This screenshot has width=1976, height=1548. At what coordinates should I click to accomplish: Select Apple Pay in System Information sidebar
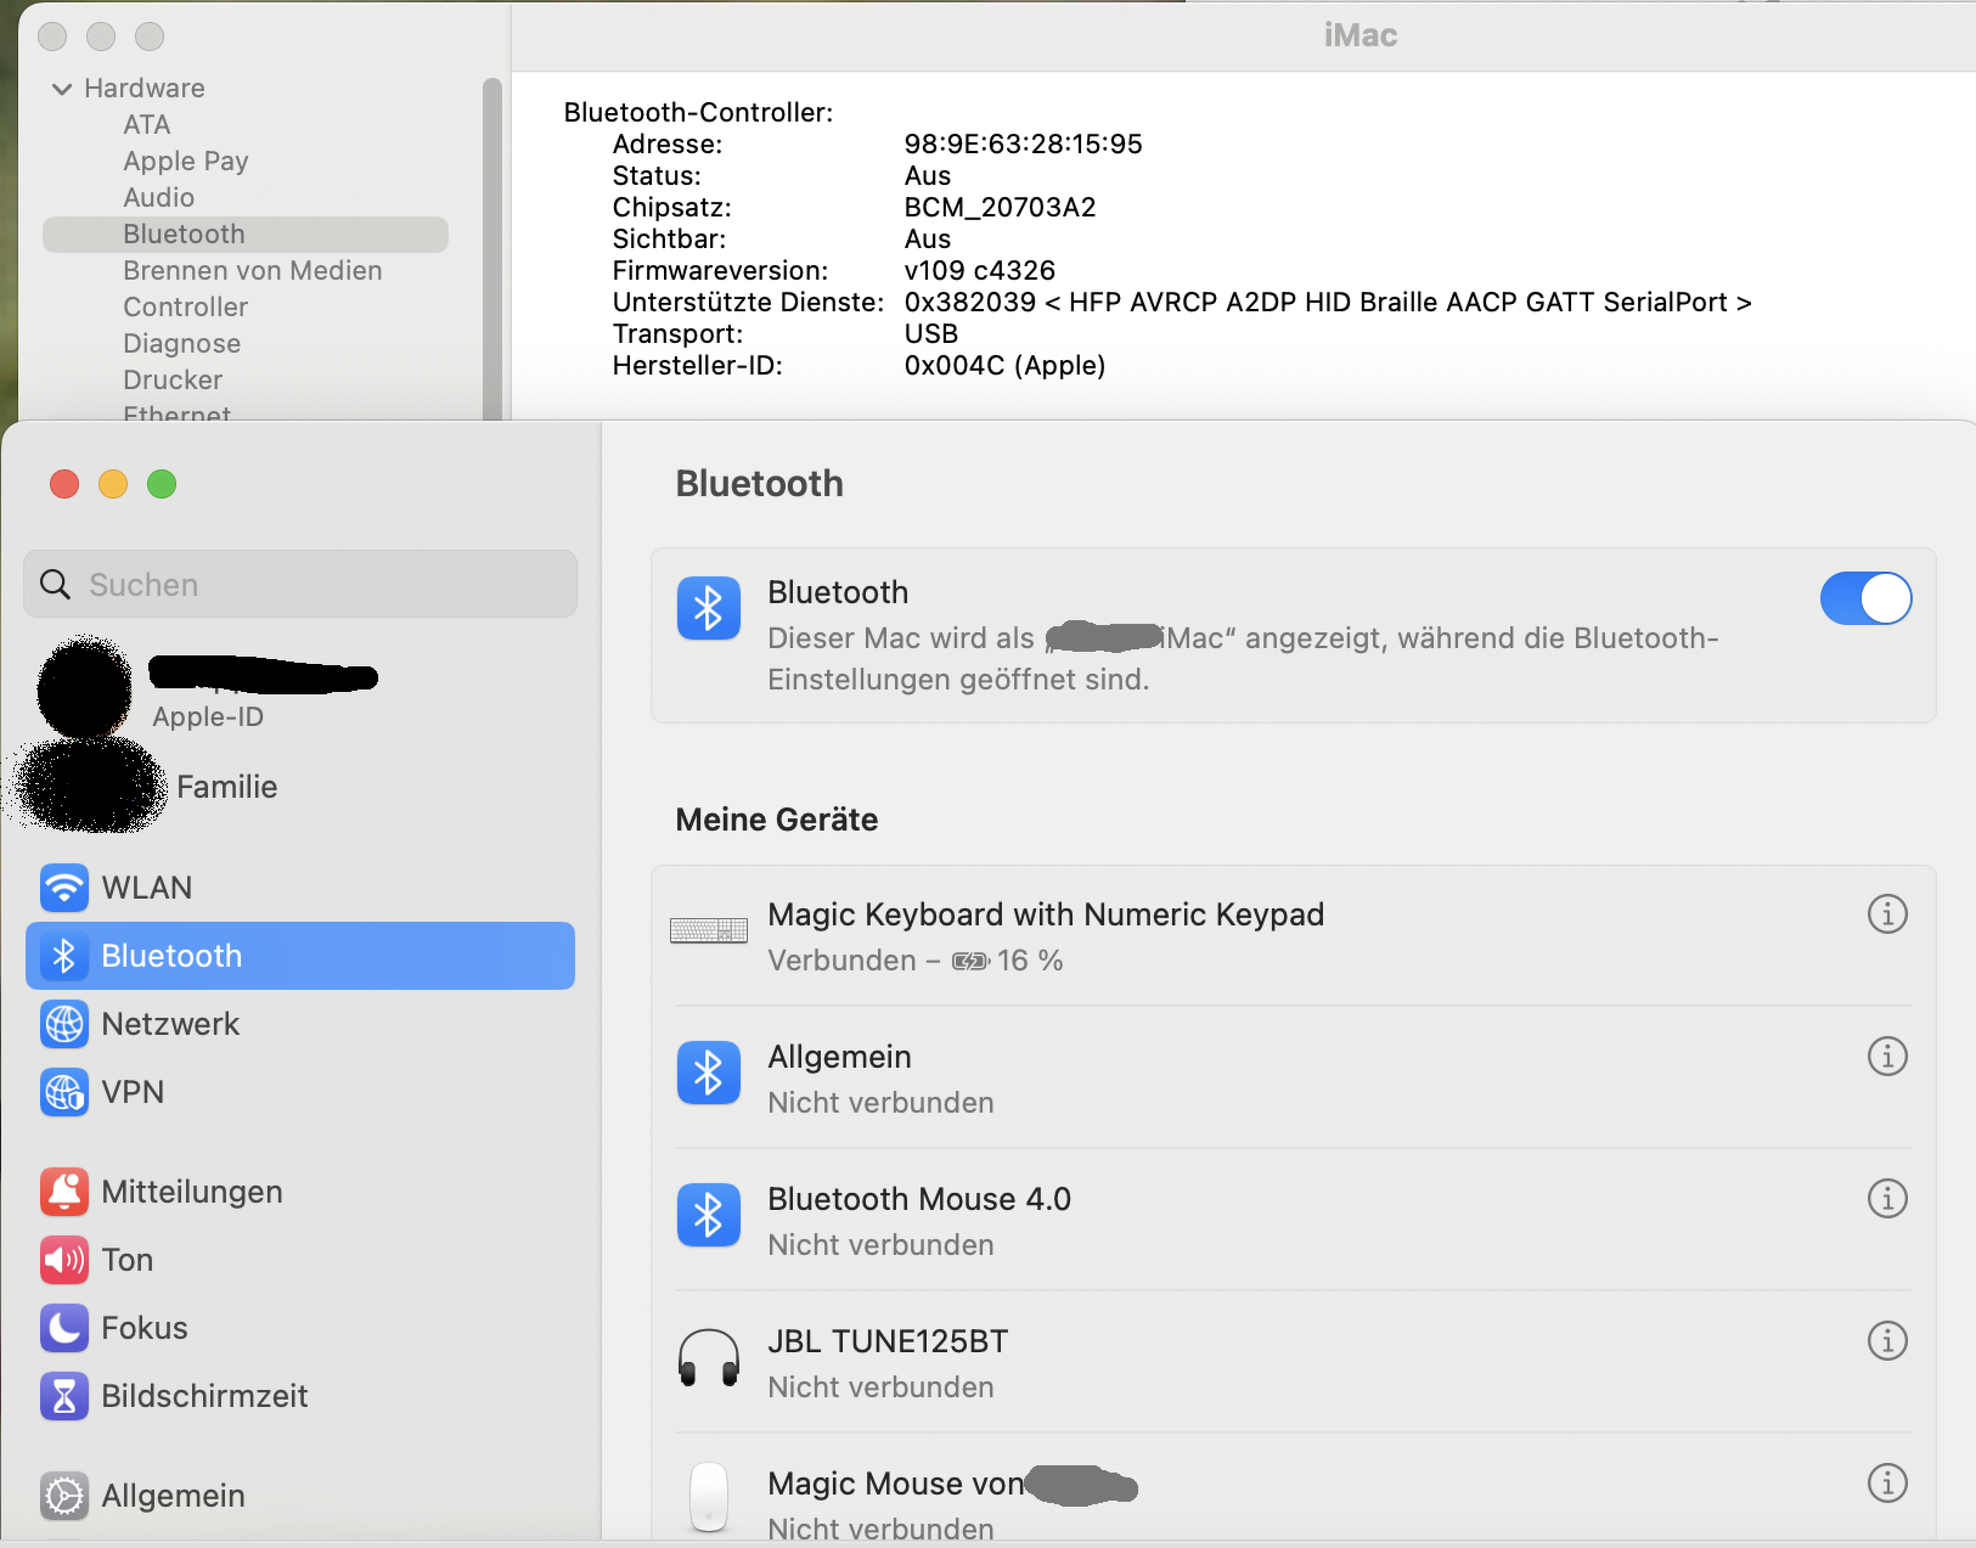185,161
